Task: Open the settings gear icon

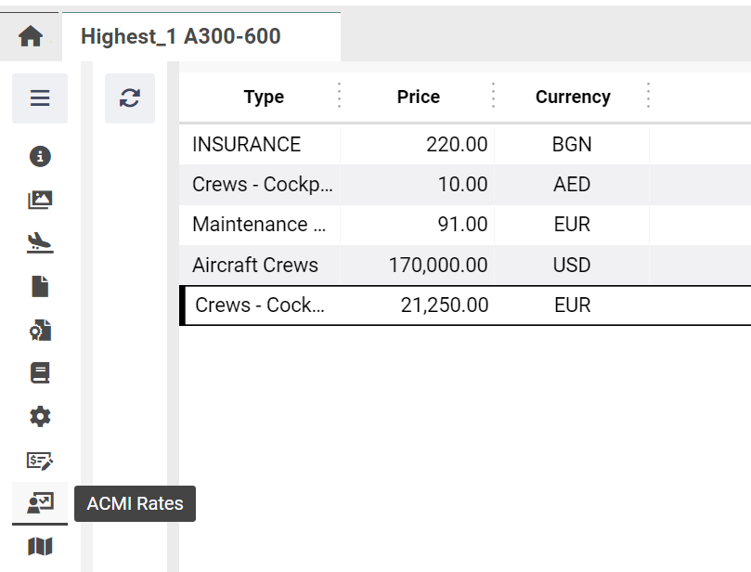Action: click(40, 416)
